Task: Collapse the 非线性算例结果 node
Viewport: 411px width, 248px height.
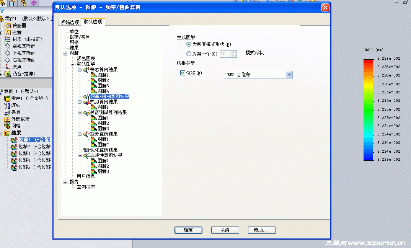Action: (80, 155)
